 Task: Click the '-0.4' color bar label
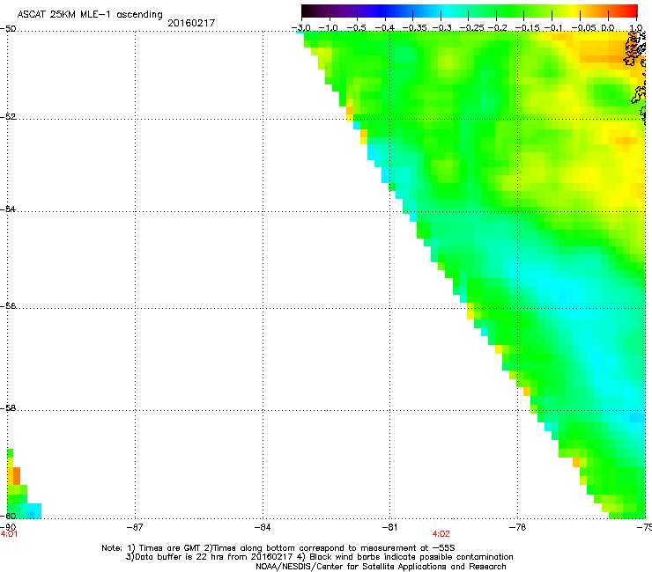coord(385,28)
